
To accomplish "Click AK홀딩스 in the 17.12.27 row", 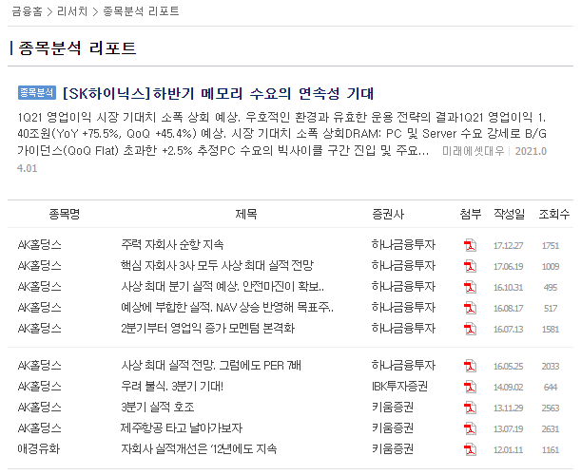I will coord(39,245).
